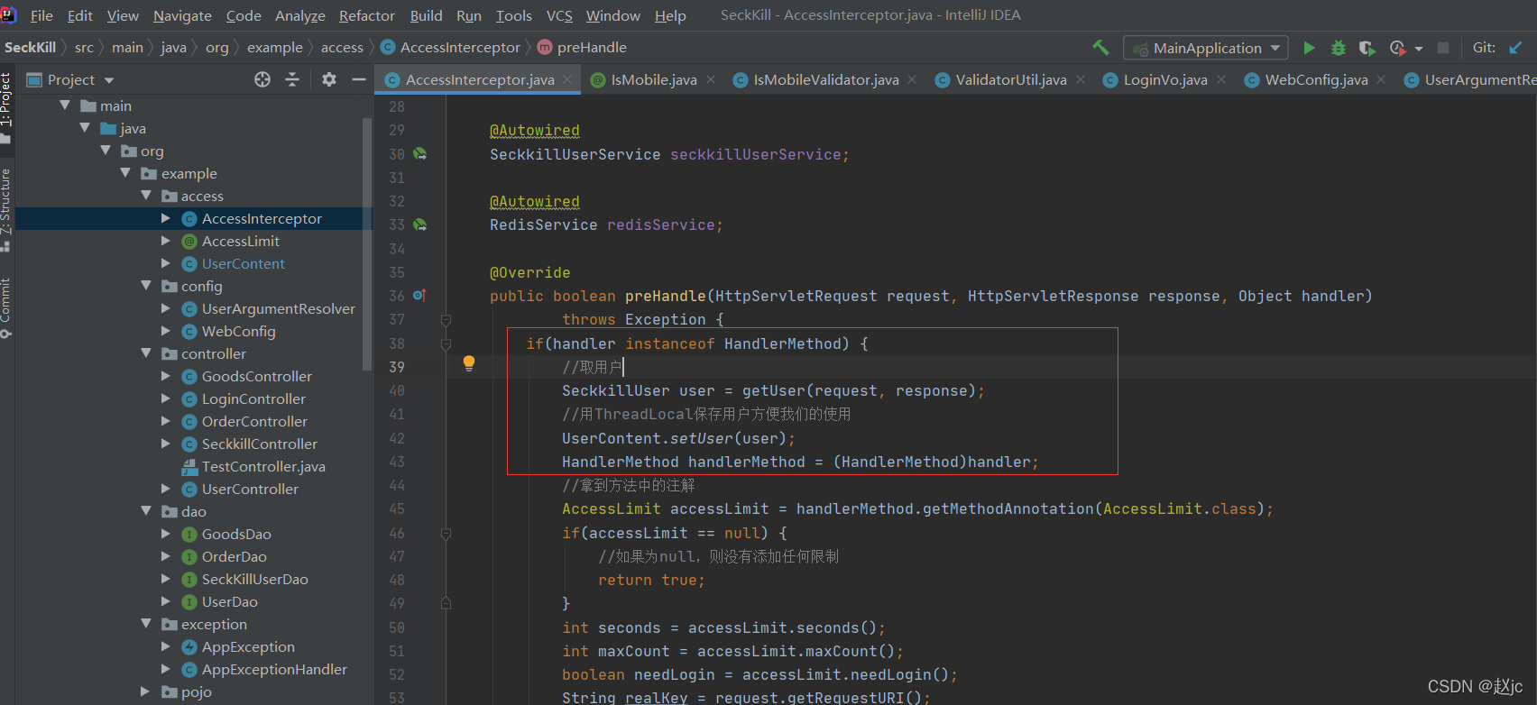Click the Project tree vertical scrollbar

point(367,243)
